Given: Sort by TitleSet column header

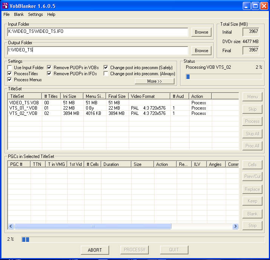Looking at the screenshot, I should [25, 96].
